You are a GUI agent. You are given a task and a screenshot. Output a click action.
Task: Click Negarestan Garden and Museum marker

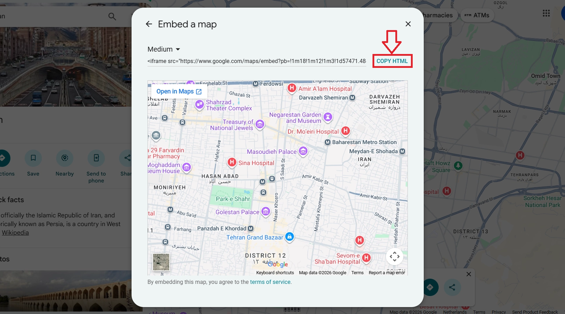[x=328, y=117]
